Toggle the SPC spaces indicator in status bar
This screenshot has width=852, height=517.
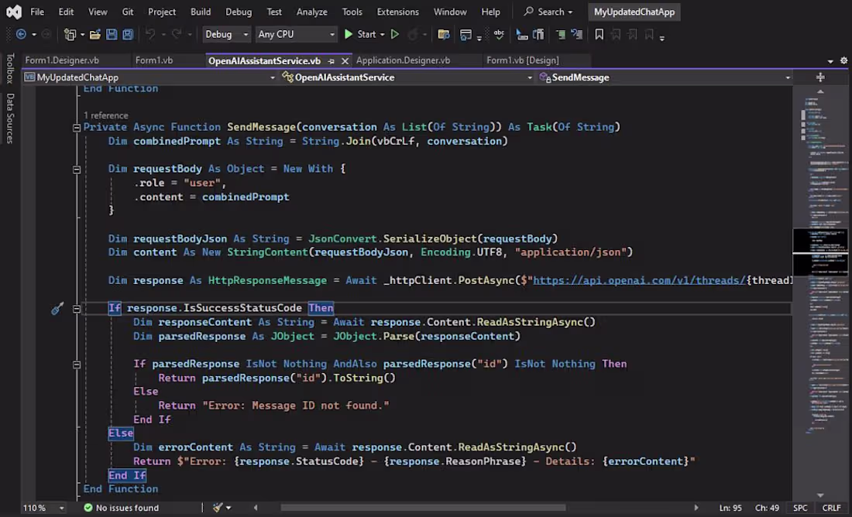[800, 508]
